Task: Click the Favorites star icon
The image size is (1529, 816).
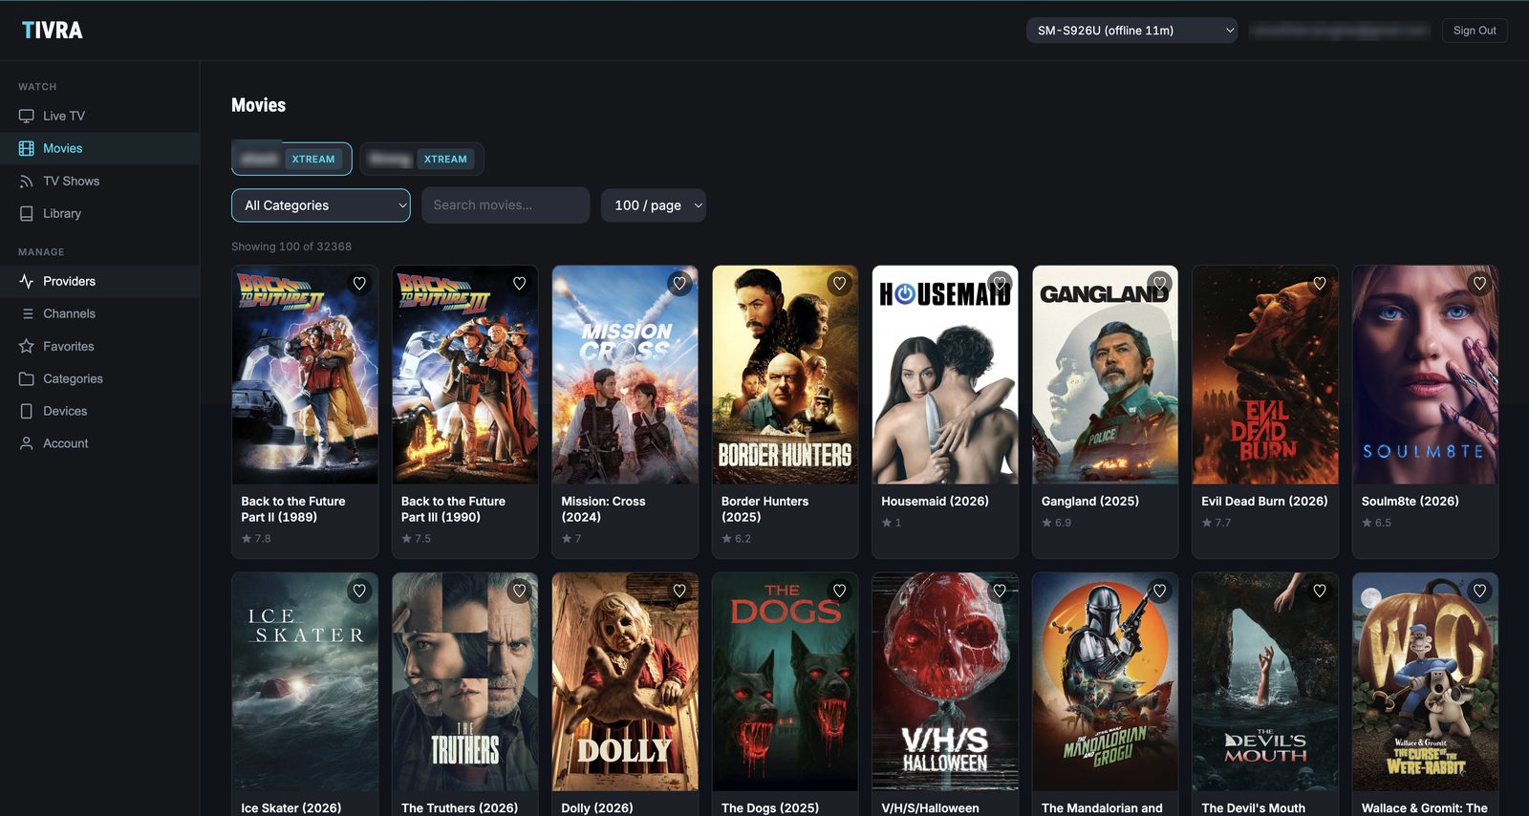Action: click(x=26, y=346)
